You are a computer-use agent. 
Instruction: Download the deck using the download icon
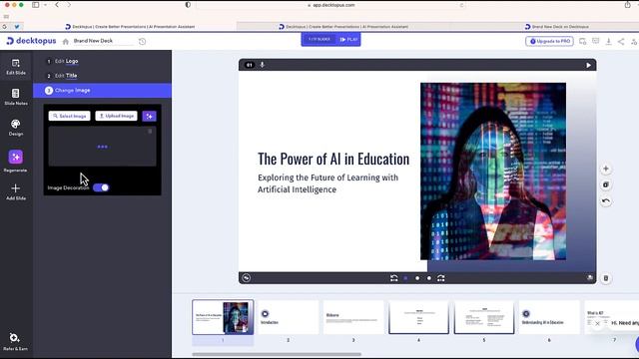pyautogui.click(x=608, y=41)
